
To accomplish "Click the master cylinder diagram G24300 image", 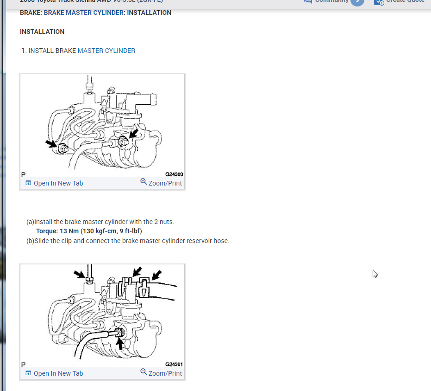I will [102, 126].
